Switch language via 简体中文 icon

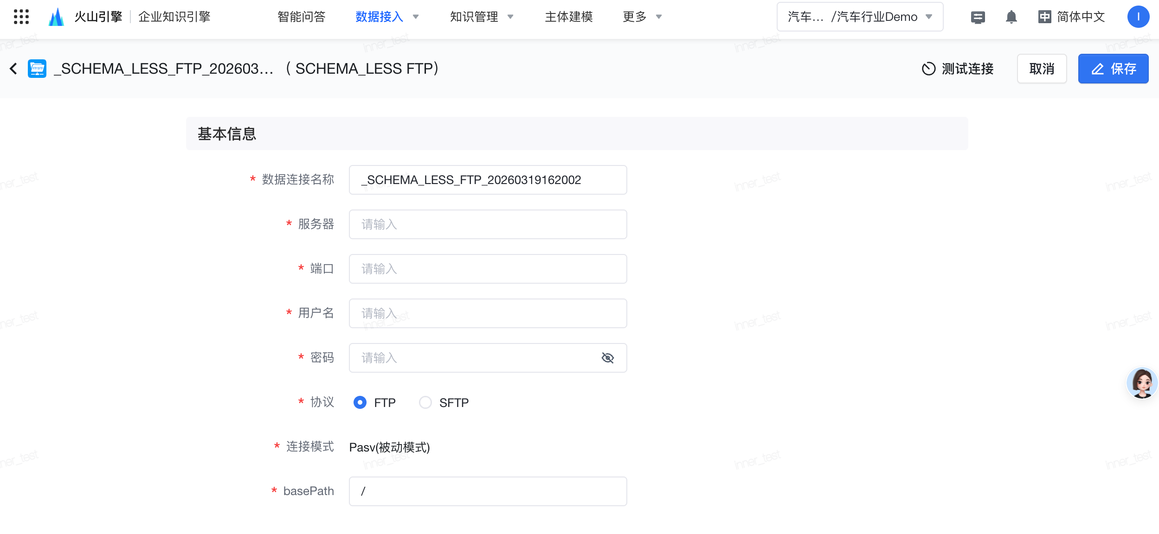pos(1044,17)
